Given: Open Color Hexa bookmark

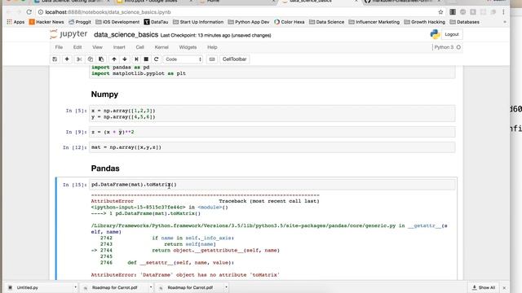Looking at the screenshot, I should click(289, 22).
